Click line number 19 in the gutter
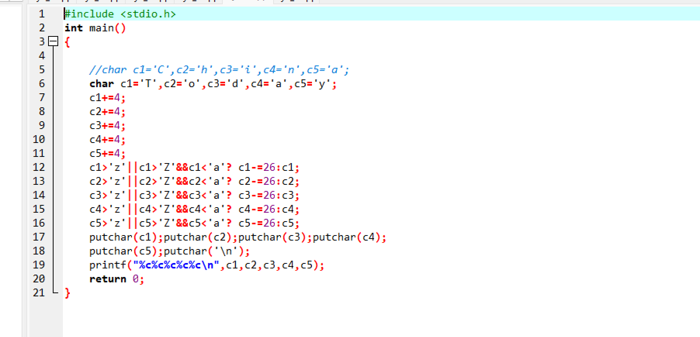The image size is (700, 337). (x=39, y=265)
